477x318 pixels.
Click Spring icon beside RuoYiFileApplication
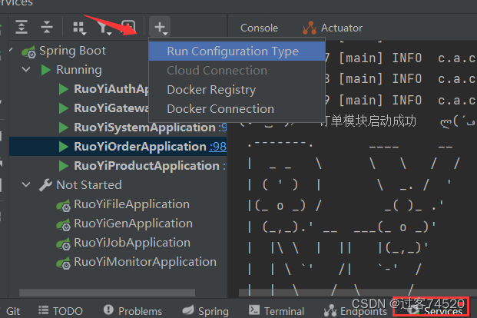tap(64, 205)
